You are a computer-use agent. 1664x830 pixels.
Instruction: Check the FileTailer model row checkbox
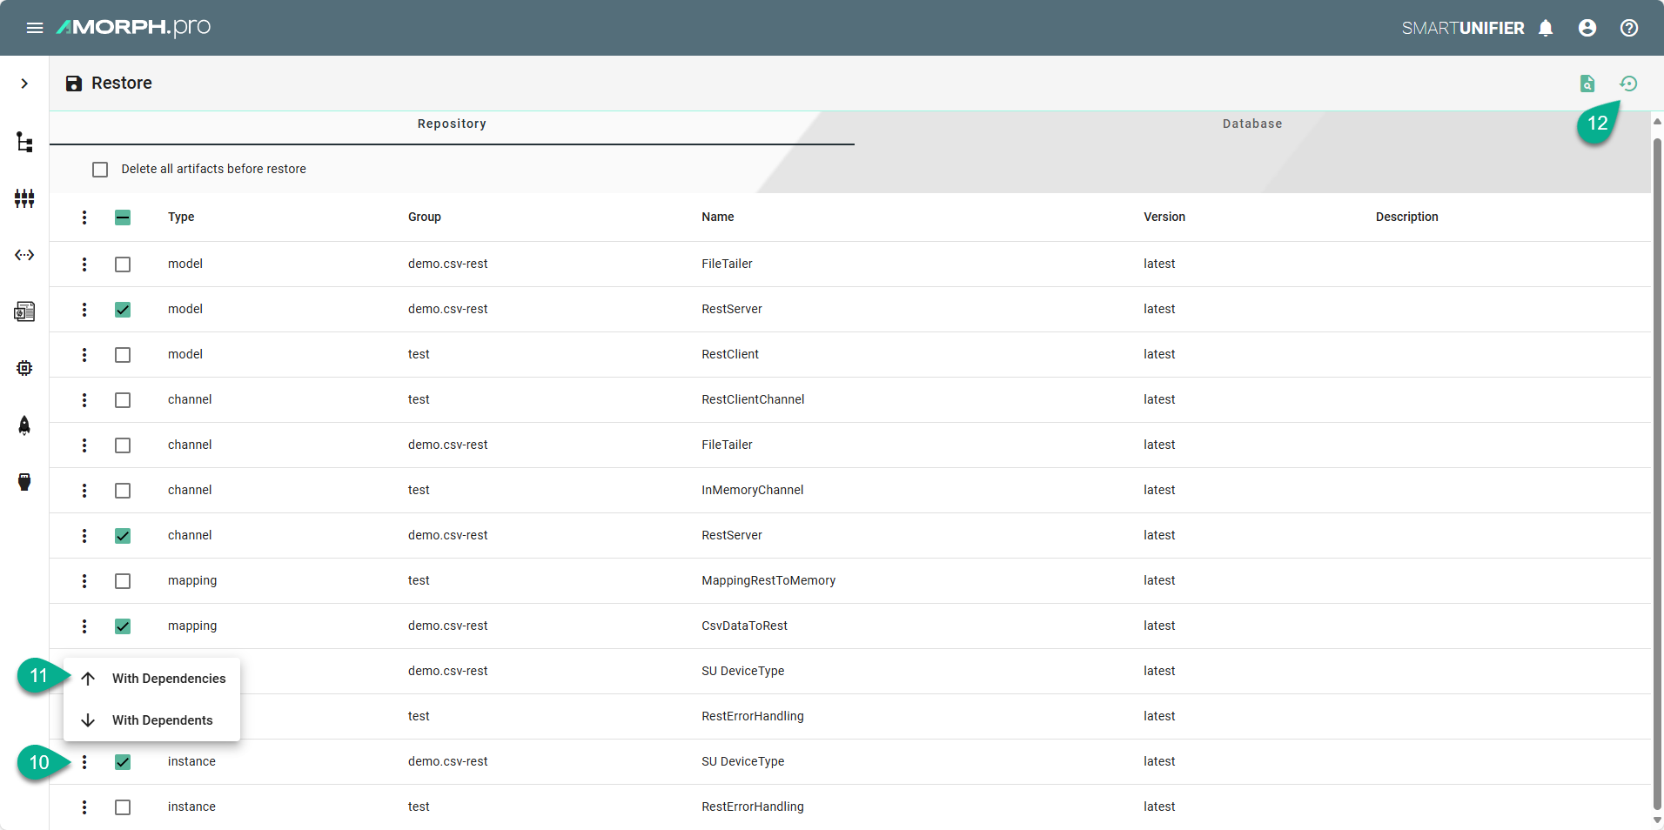123,264
